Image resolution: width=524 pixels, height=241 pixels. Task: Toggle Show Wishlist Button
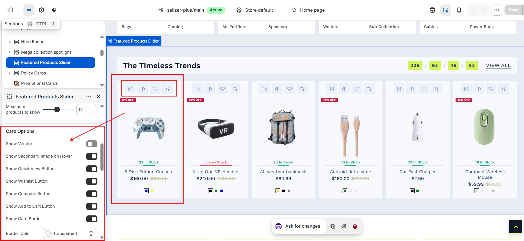click(x=92, y=181)
